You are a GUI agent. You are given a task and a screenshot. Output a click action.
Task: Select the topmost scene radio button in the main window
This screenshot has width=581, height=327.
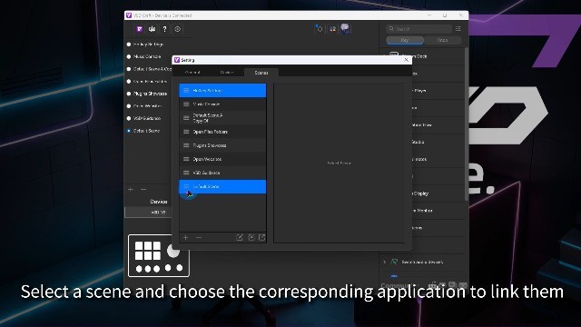pos(129,45)
